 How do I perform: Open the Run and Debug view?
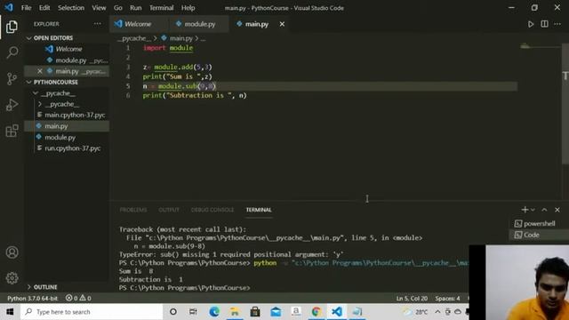[x=12, y=105]
